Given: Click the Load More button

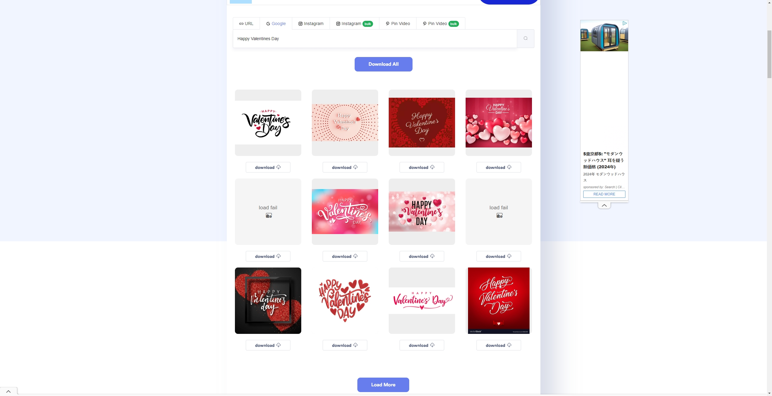Looking at the screenshot, I should pos(383,384).
